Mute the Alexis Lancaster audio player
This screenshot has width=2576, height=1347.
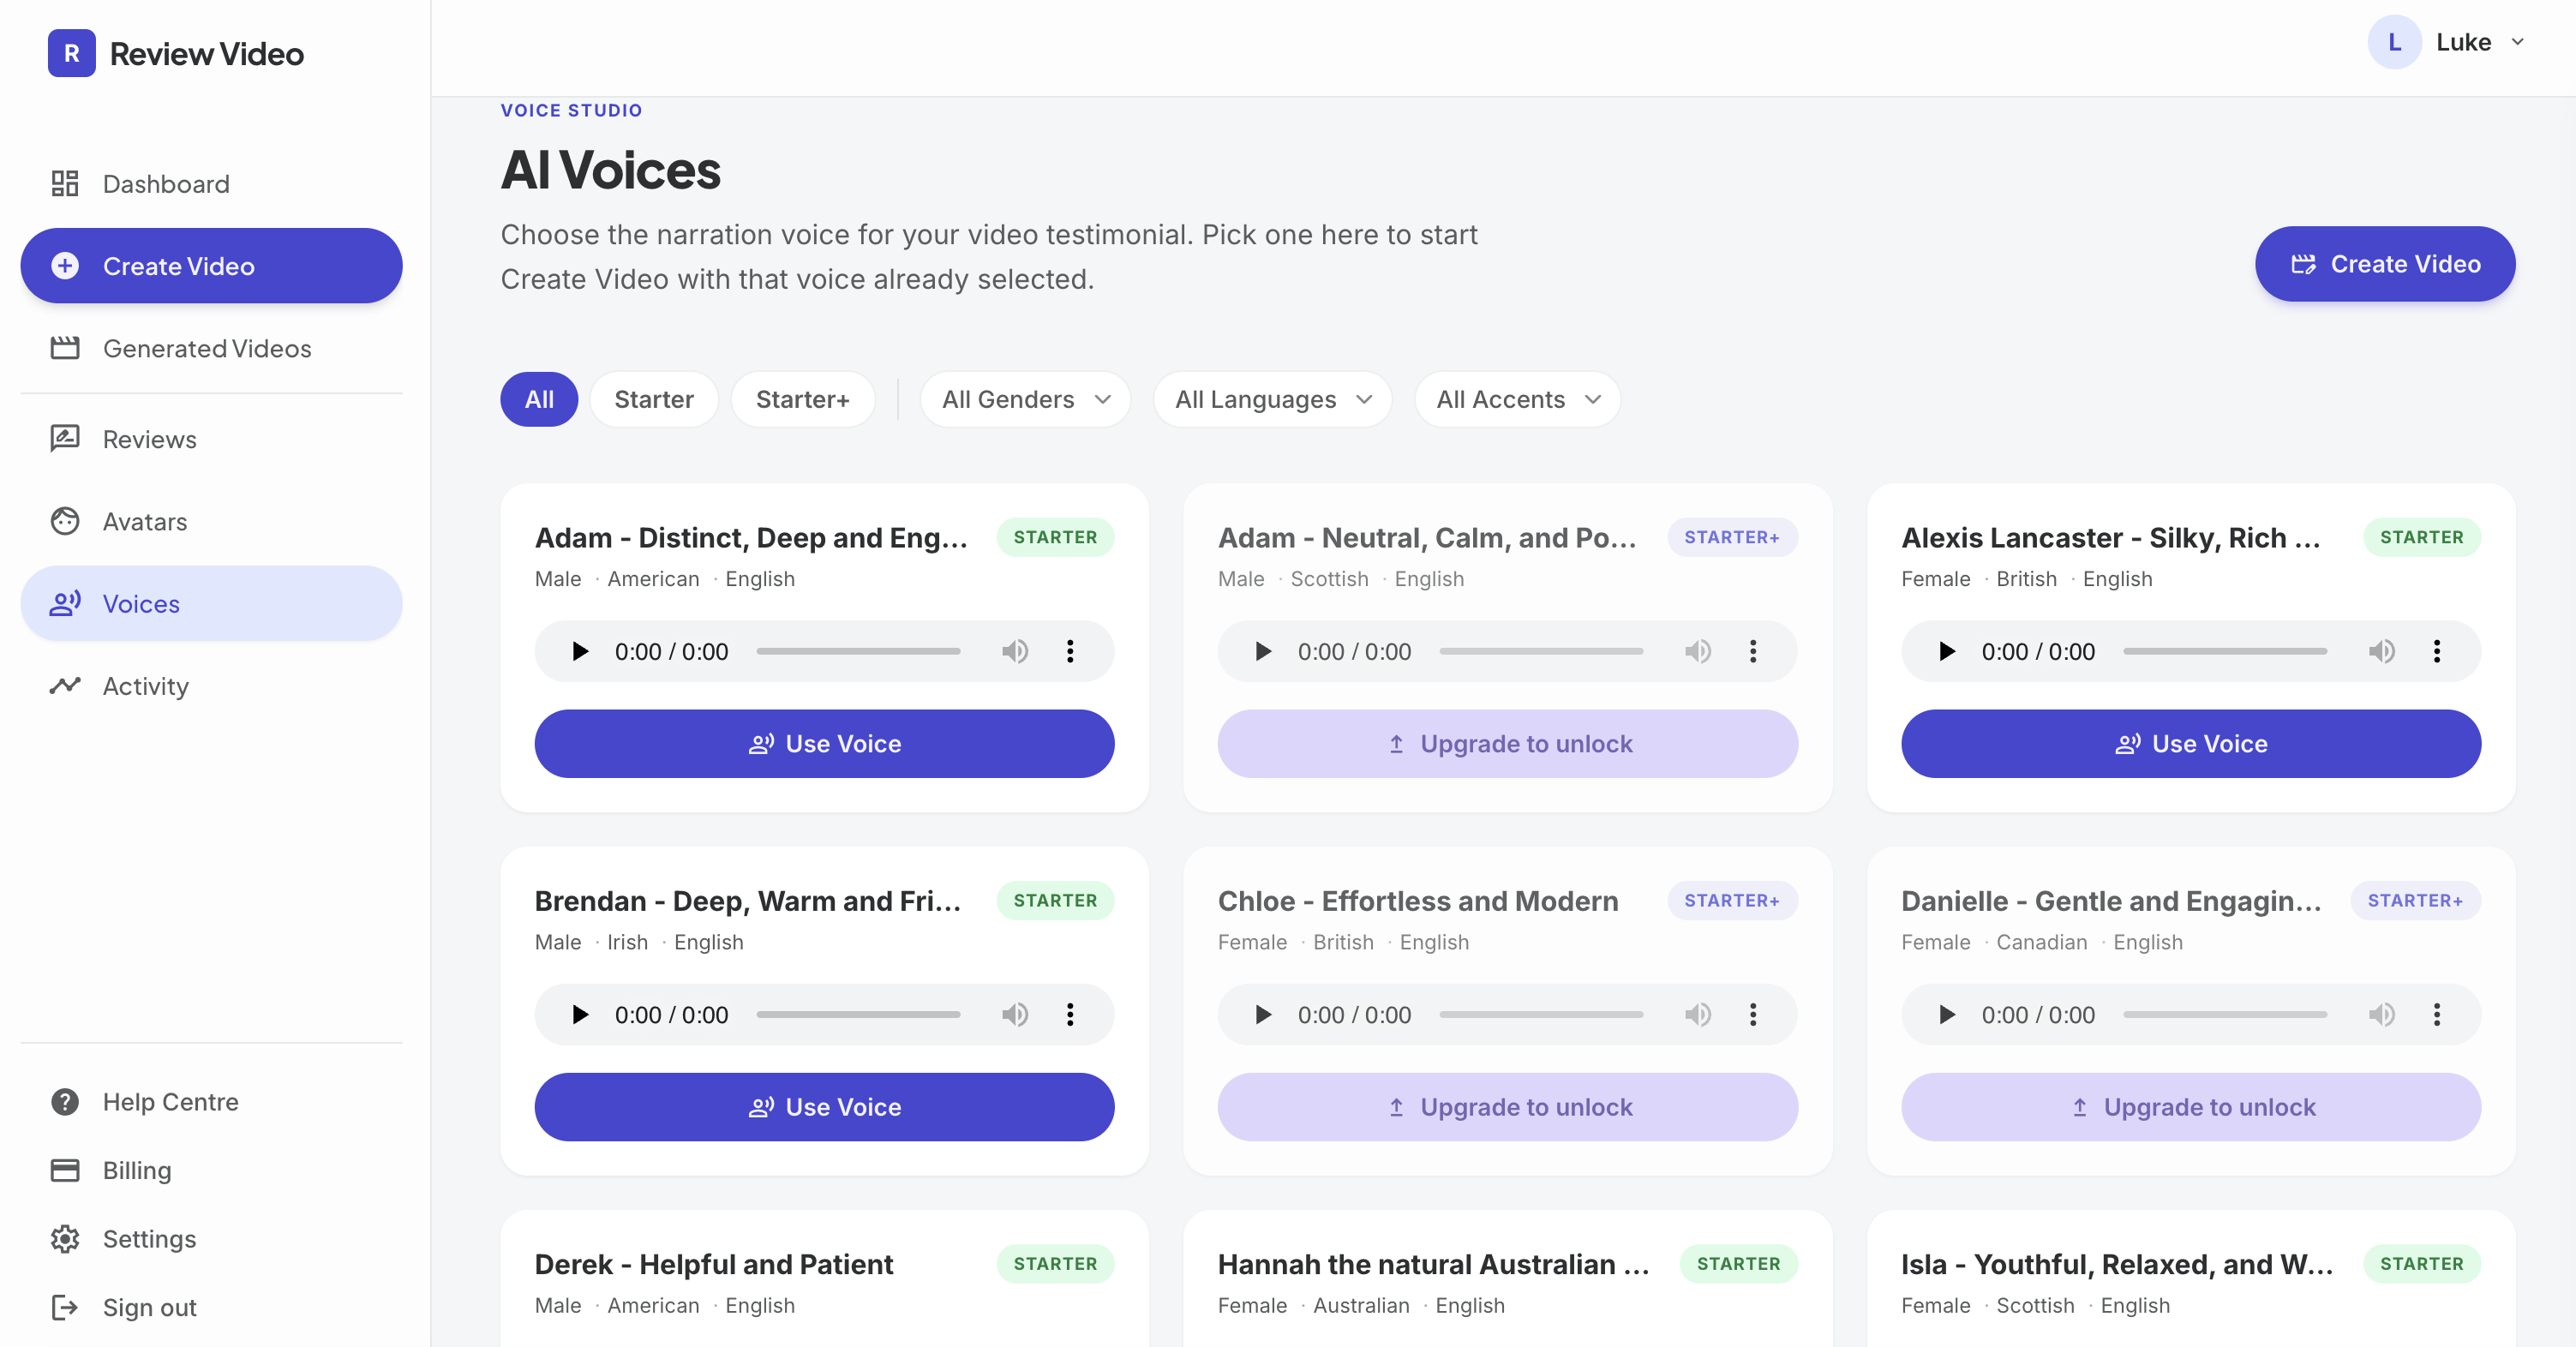coord(2382,652)
